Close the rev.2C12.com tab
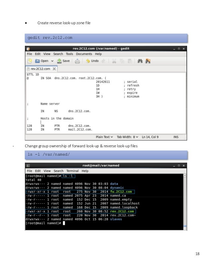 [x=54, y=69]
